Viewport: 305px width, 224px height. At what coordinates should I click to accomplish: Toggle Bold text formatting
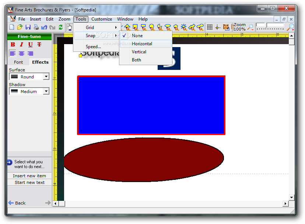coord(13,45)
